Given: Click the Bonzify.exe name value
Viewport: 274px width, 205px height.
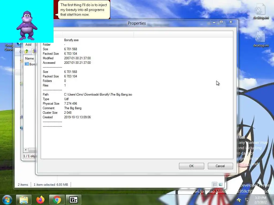Looking at the screenshot, I should click(x=71, y=40).
